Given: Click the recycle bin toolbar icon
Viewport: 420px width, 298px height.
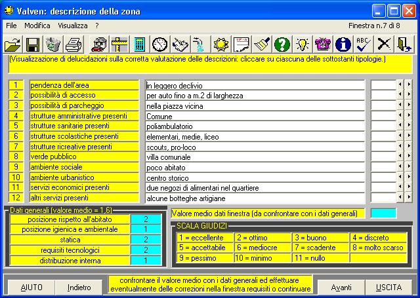Looking at the screenshot, I should tap(52, 45).
